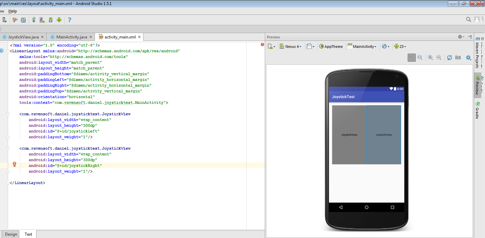Zoom out of the layout preview
This screenshot has width=485, height=238.
439,57
